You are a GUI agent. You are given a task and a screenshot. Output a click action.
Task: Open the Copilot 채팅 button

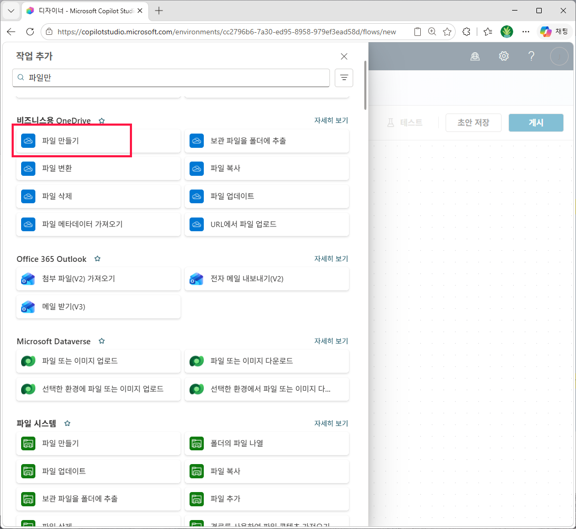coord(554,32)
